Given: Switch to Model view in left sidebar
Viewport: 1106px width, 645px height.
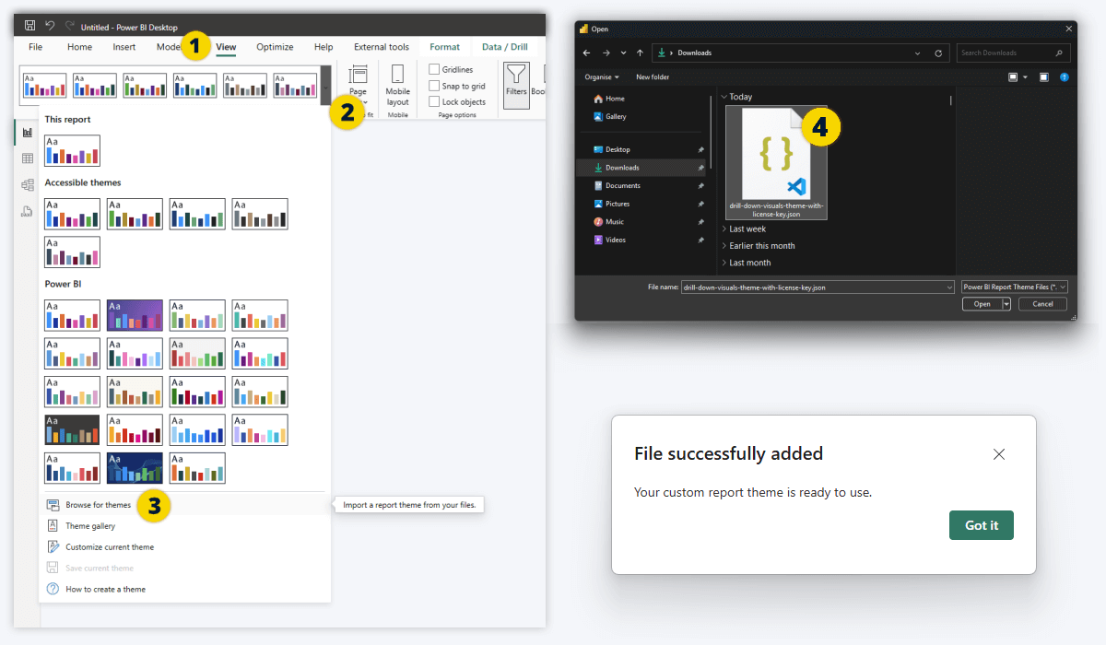Looking at the screenshot, I should [28, 185].
